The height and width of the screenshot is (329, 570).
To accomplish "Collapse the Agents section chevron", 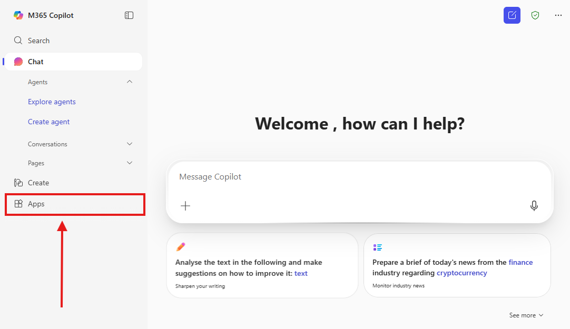I will 130,82.
